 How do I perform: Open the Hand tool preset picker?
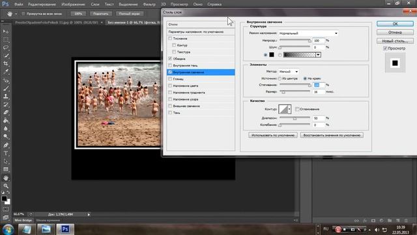click(16, 14)
